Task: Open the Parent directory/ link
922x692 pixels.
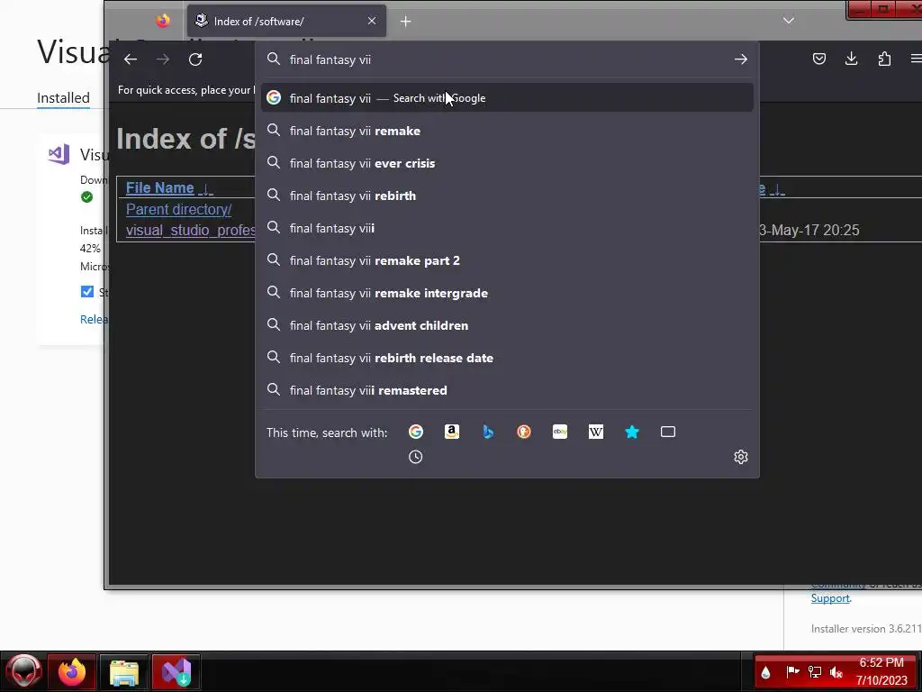Action: click(179, 209)
